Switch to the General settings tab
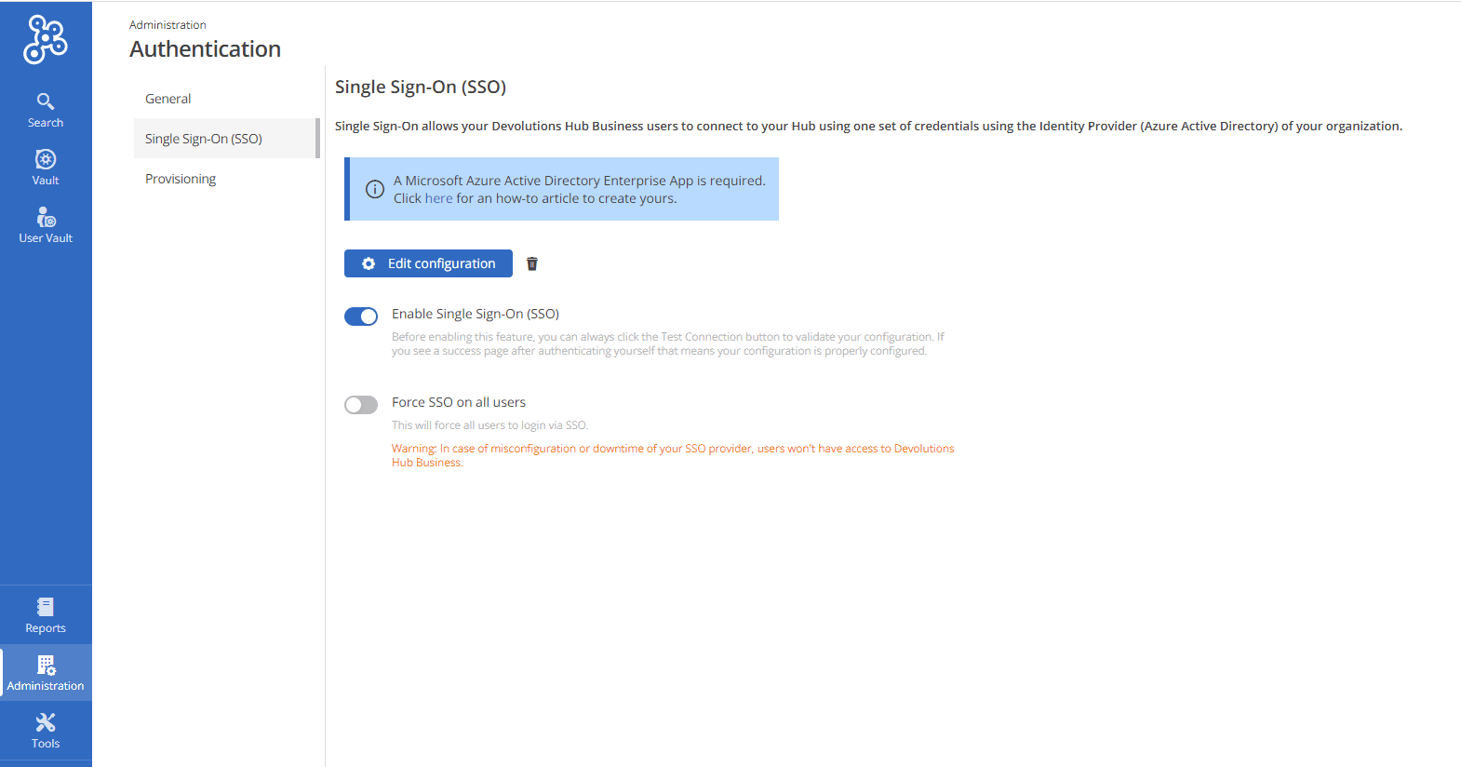Screen dimensions: 1461x767 point(168,99)
